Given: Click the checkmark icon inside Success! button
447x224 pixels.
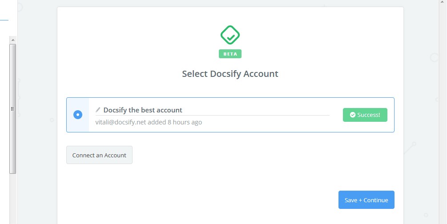Looking at the screenshot, I should [353, 115].
